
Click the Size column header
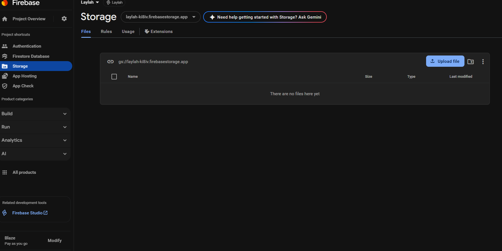coord(369,77)
